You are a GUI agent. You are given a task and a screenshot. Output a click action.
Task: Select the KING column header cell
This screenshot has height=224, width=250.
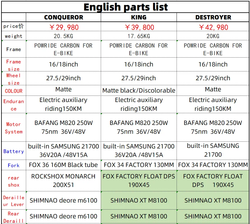coord(139,17)
